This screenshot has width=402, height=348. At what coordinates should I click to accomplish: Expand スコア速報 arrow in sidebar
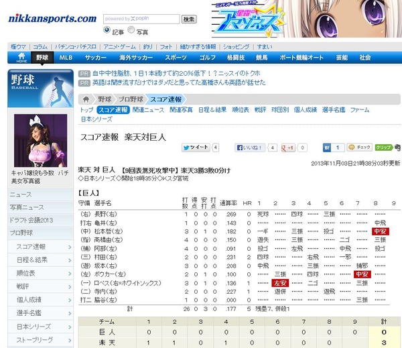70,247
